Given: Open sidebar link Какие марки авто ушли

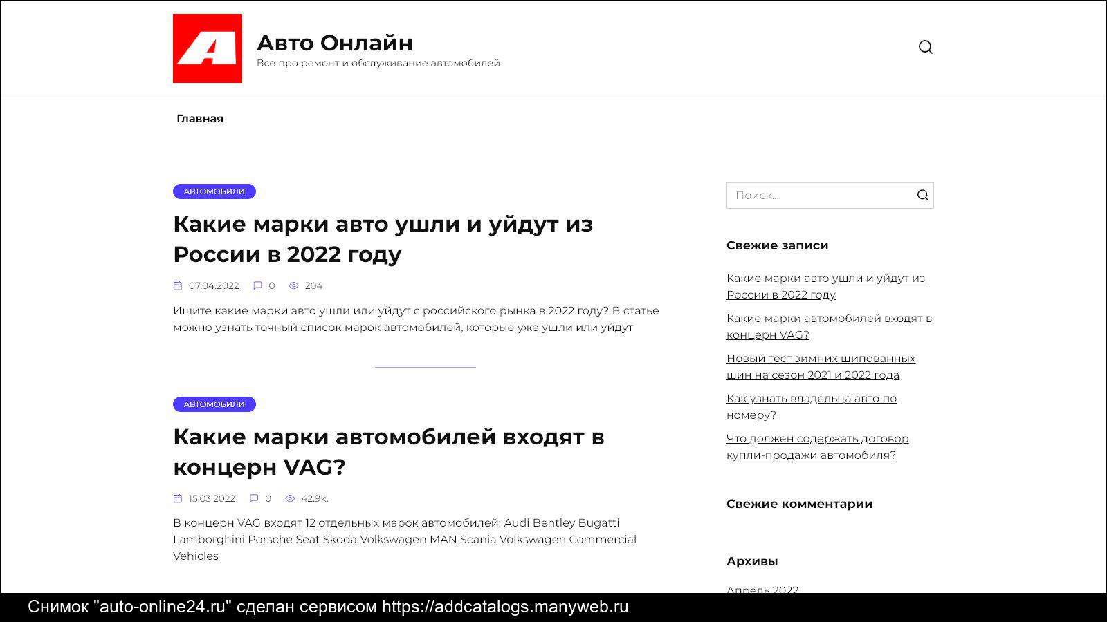Looking at the screenshot, I should point(825,286).
